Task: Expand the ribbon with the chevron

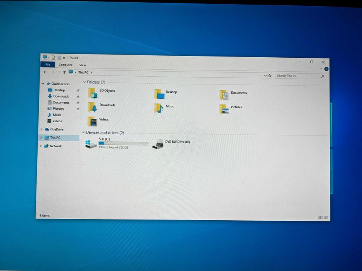Action: tap(320, 69)
